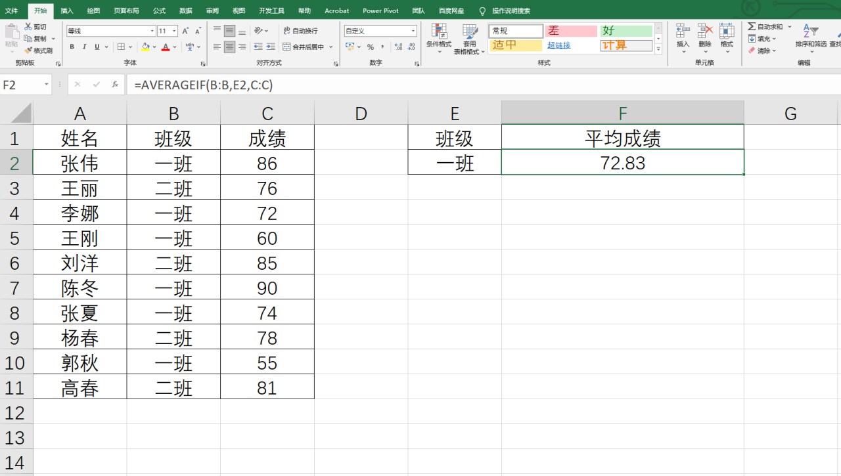Click the phonetic guide (wén) icon
Image resolution: width=841 pixels, height=476 pixels.
coord(190,47)
